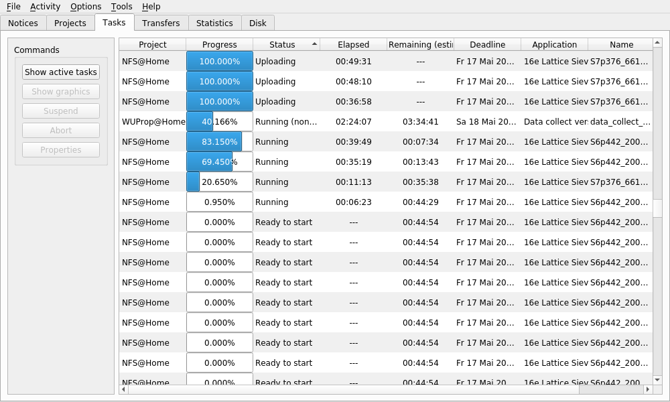Click the vertical scrollbar thumb of task list
Viewport: 670px width, 402px height.
point(657,134)
